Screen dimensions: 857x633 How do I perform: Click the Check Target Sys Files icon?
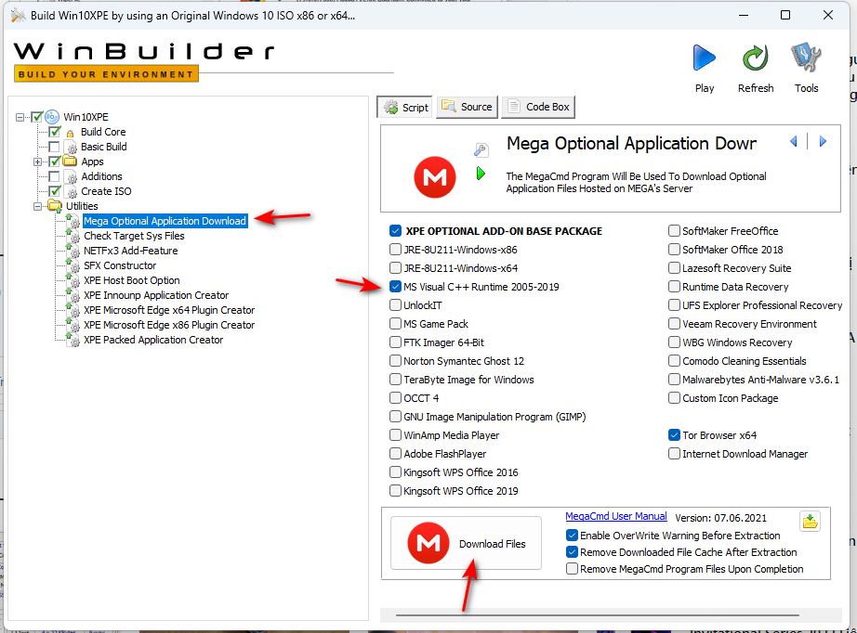click(x=73, y=236)
